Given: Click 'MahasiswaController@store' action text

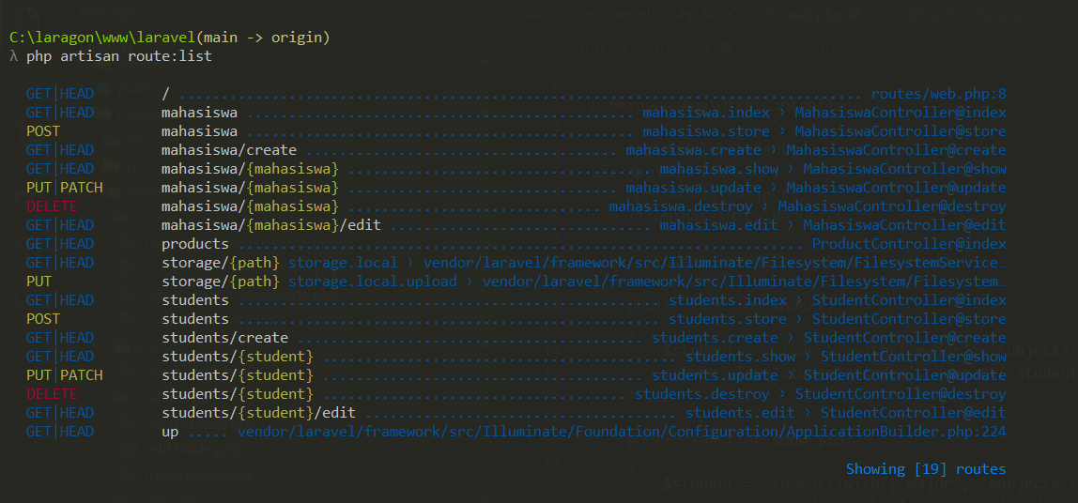Looking at the screenshot, I should (x=901, y=131).
